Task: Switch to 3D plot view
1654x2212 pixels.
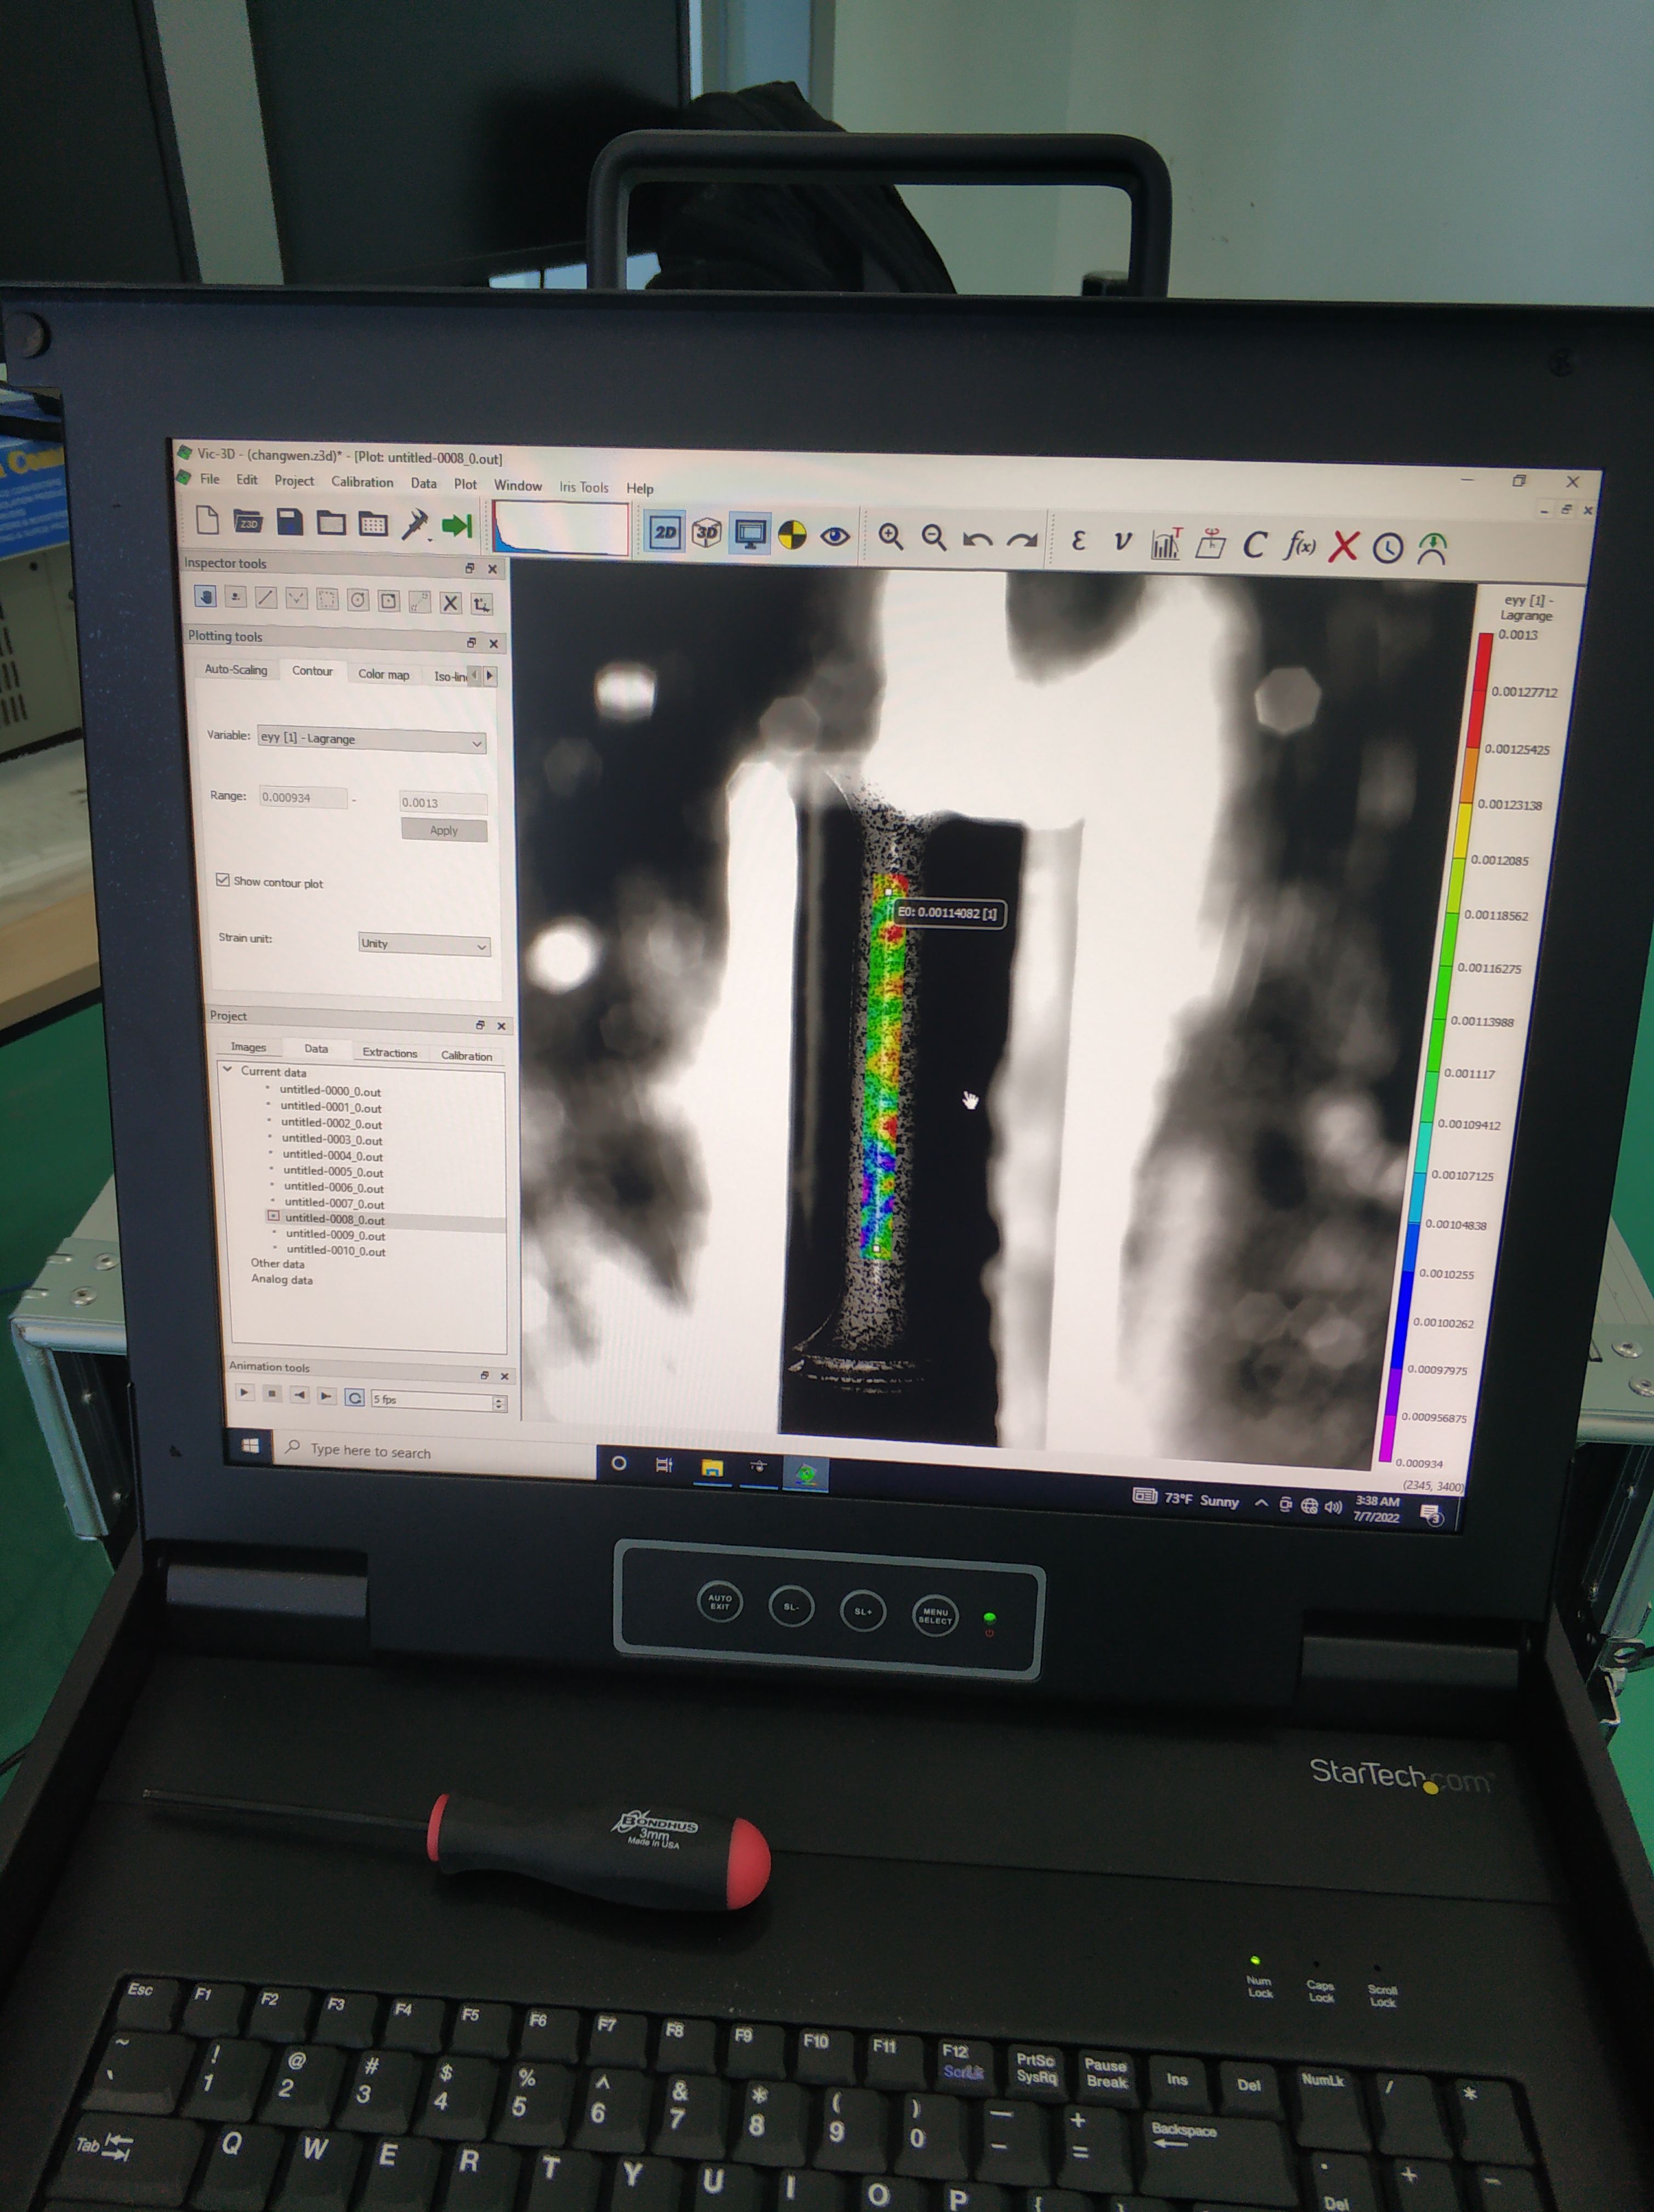Action: 706,533
